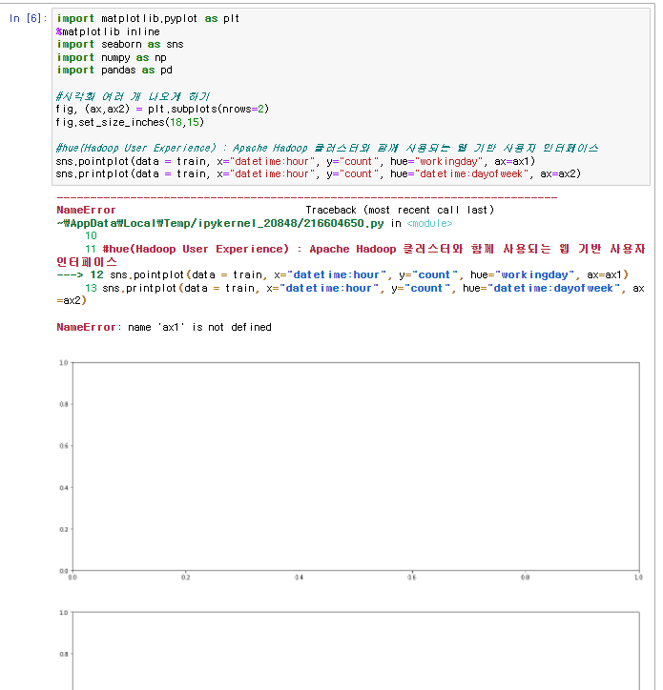Select the In [6] cell prompt
The image size is (663, 690).
coord(28,18)
